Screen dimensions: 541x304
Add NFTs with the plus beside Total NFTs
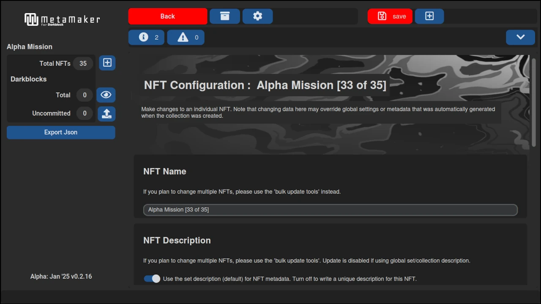pyautogui.click(x=107, y=63)
